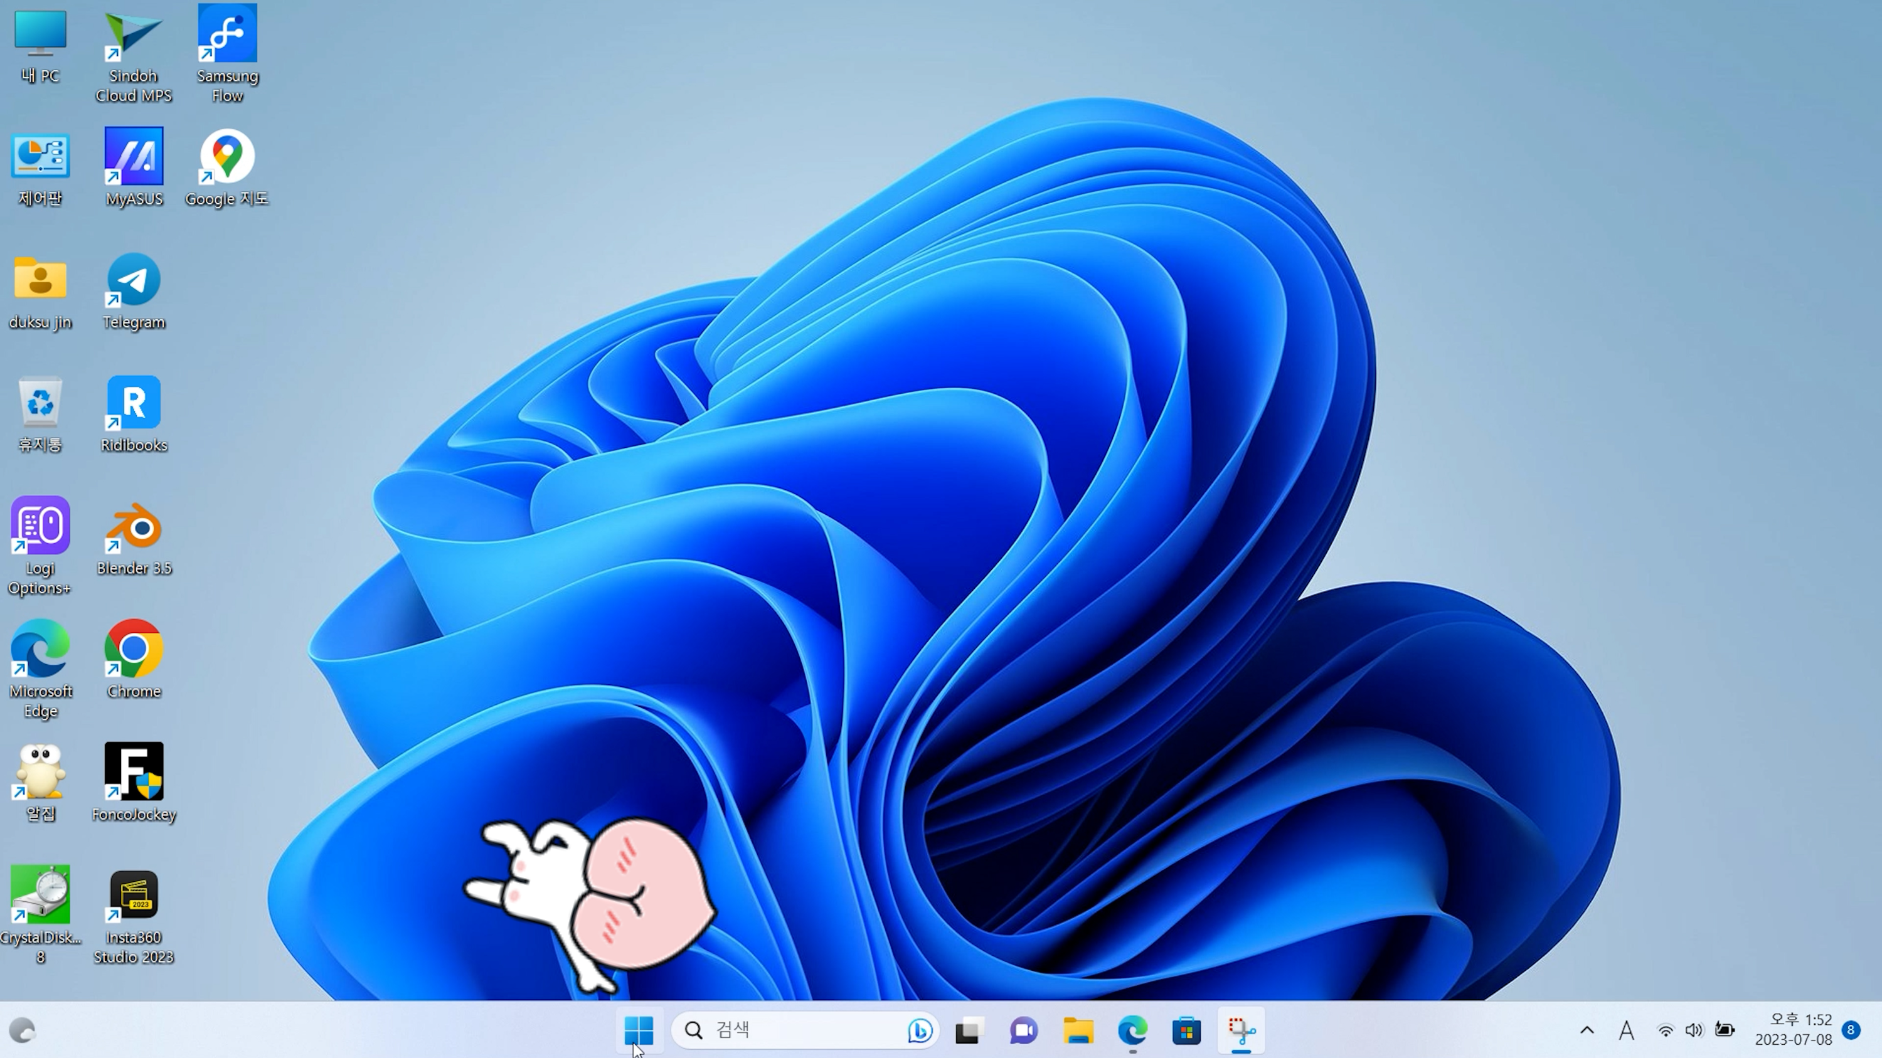Open the Blender 3.5 desktop shortcut
The image size is (1882, 1058).
tap(134, 527)
